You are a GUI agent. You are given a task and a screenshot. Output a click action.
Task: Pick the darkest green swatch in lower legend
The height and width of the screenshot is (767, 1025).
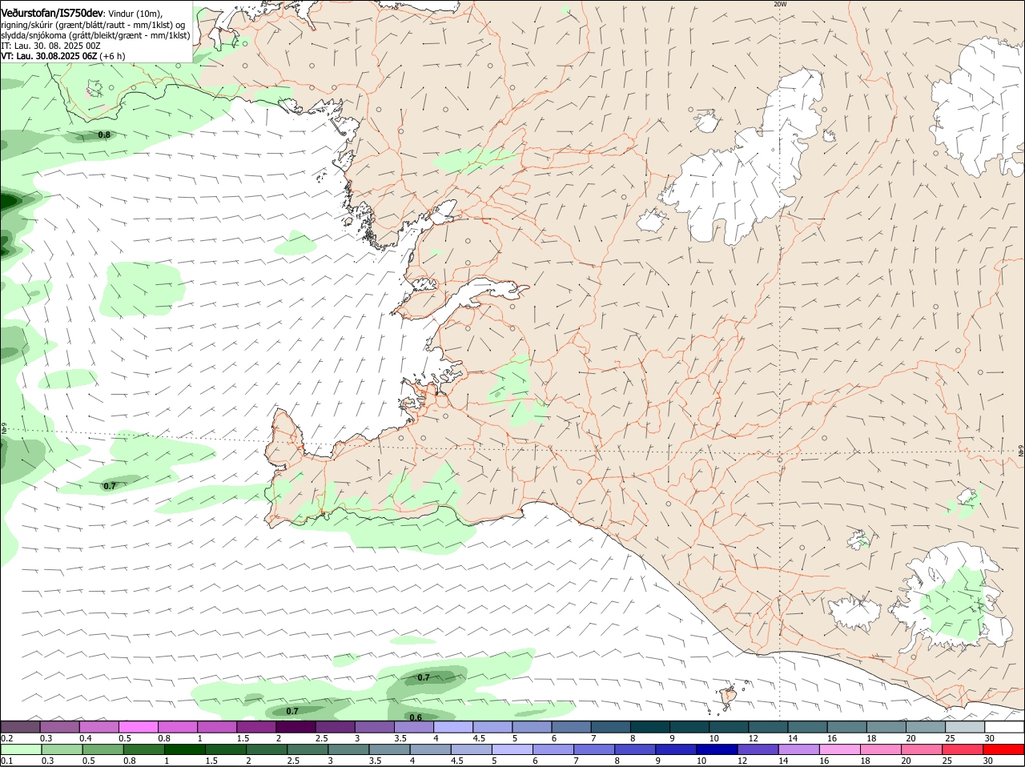coord(184,749)
